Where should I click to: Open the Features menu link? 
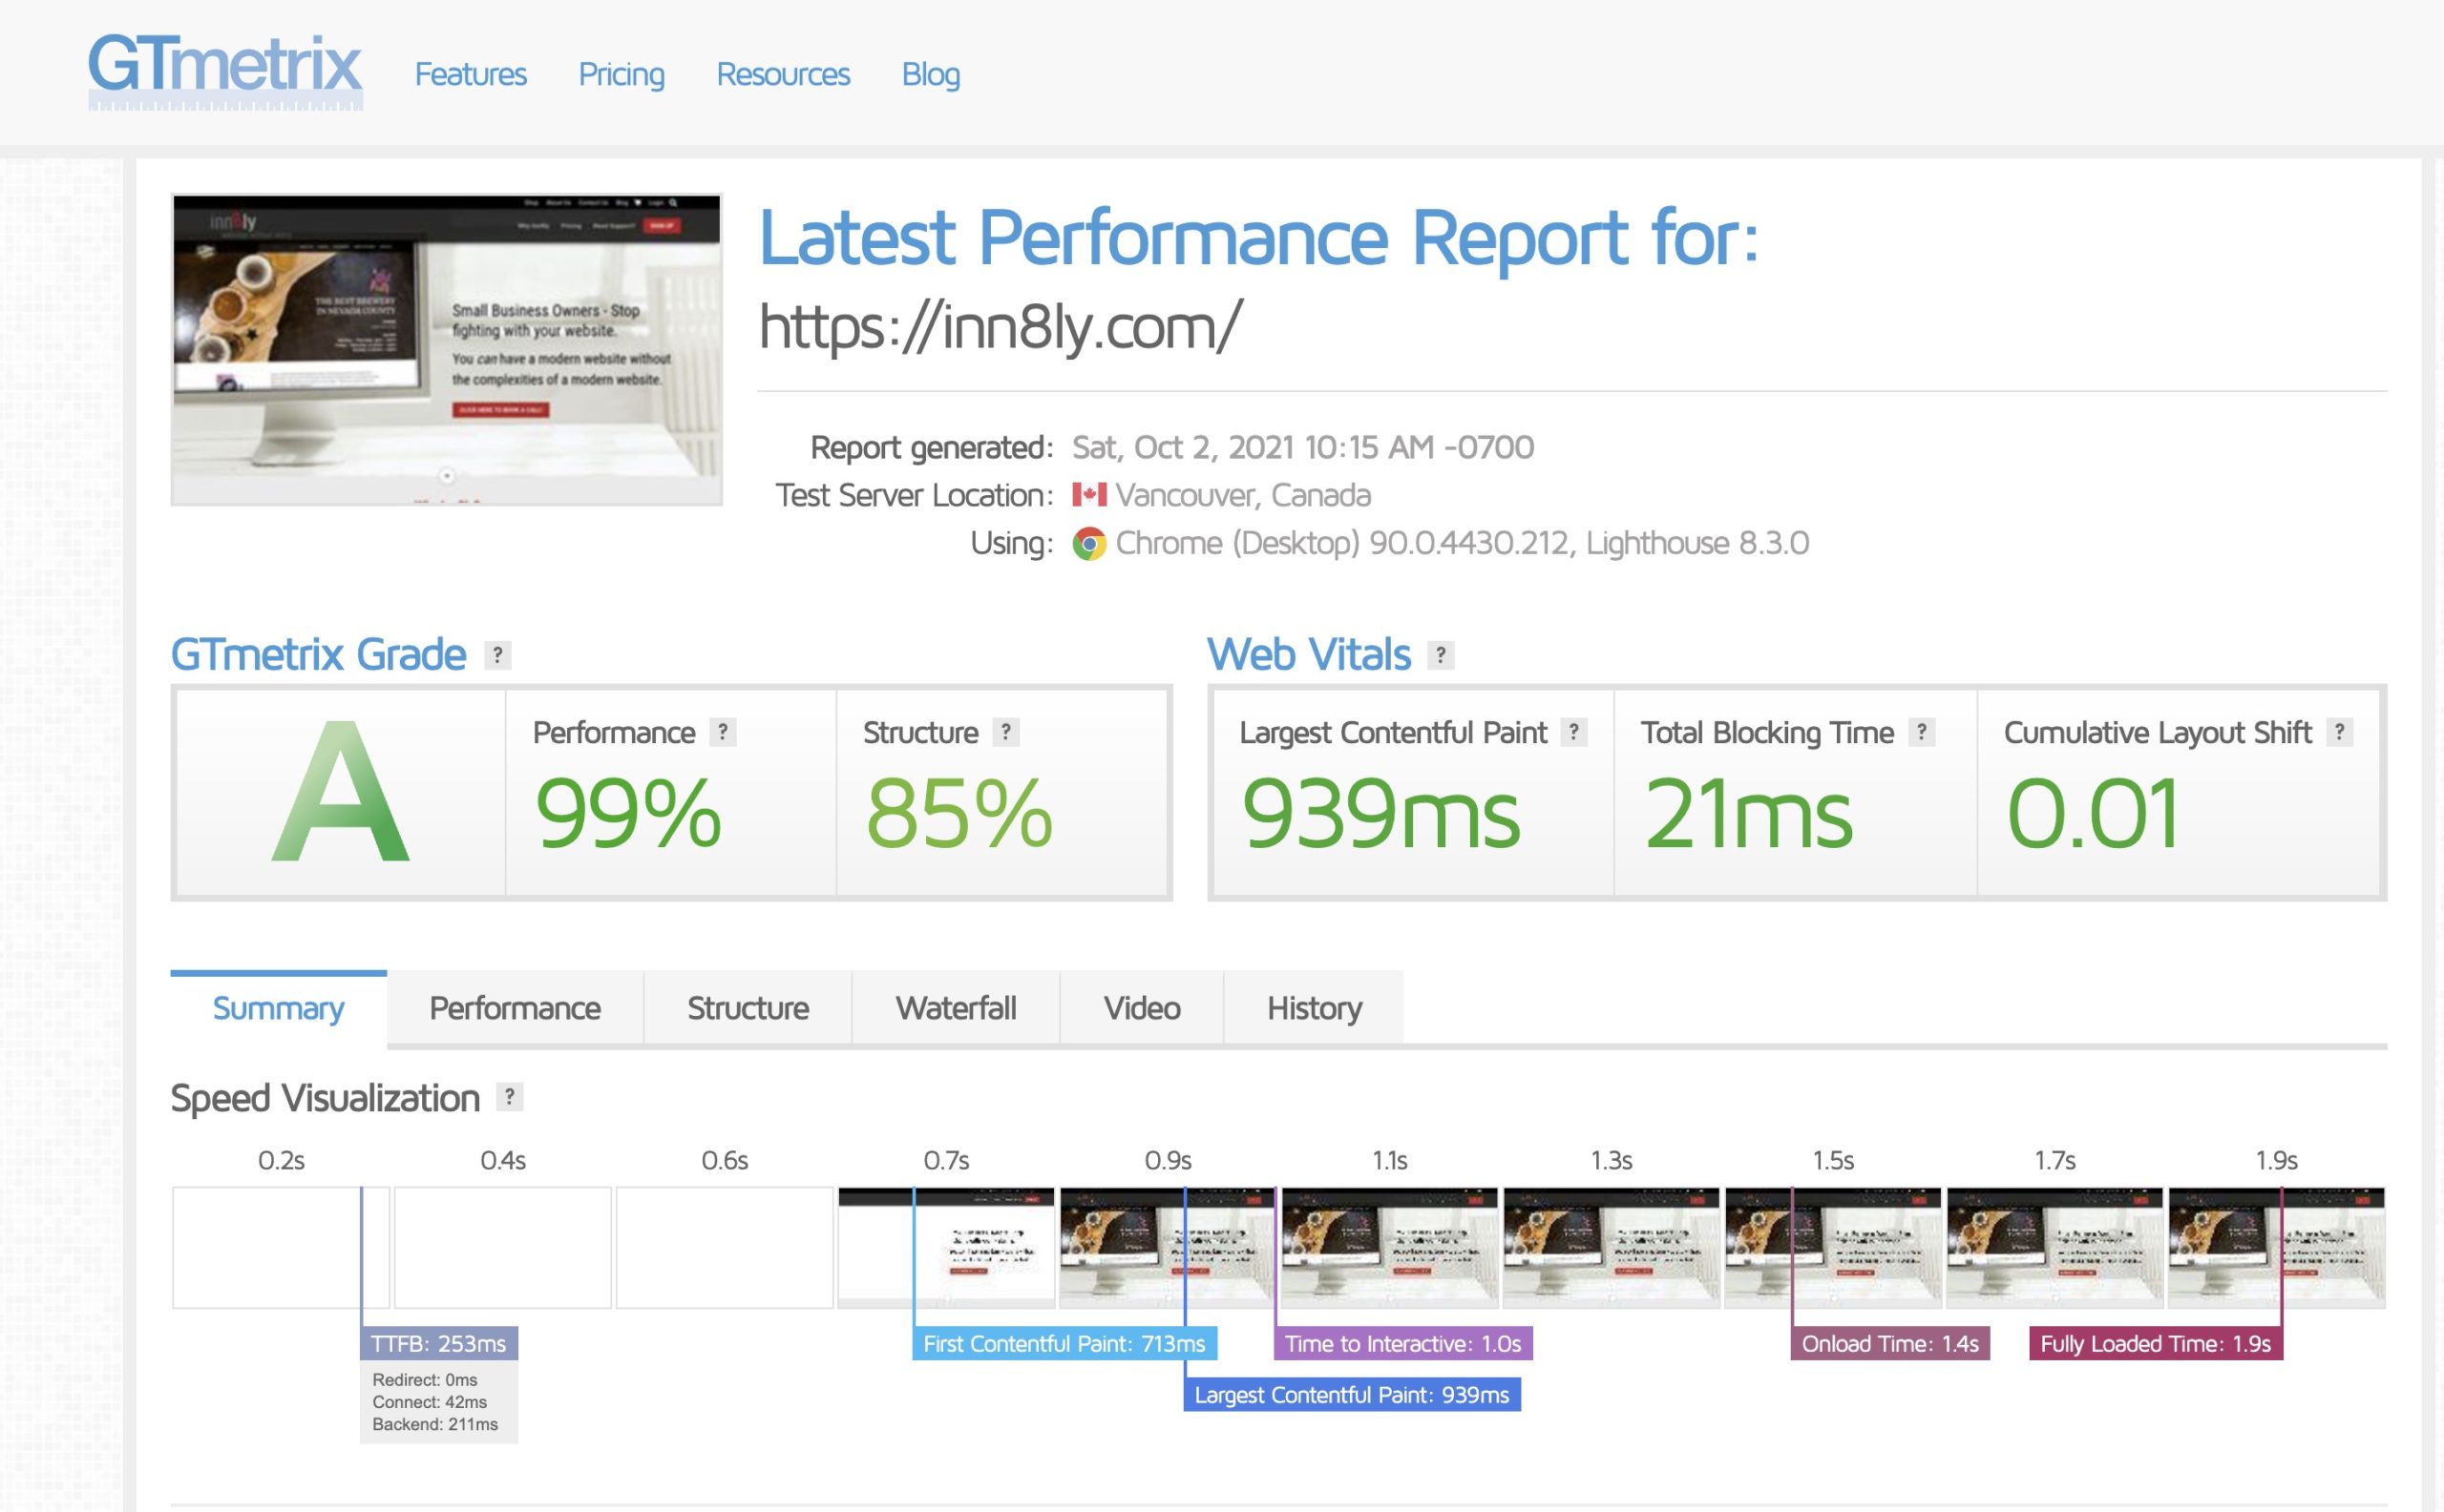pyautogui.click(x=471, y=74)
